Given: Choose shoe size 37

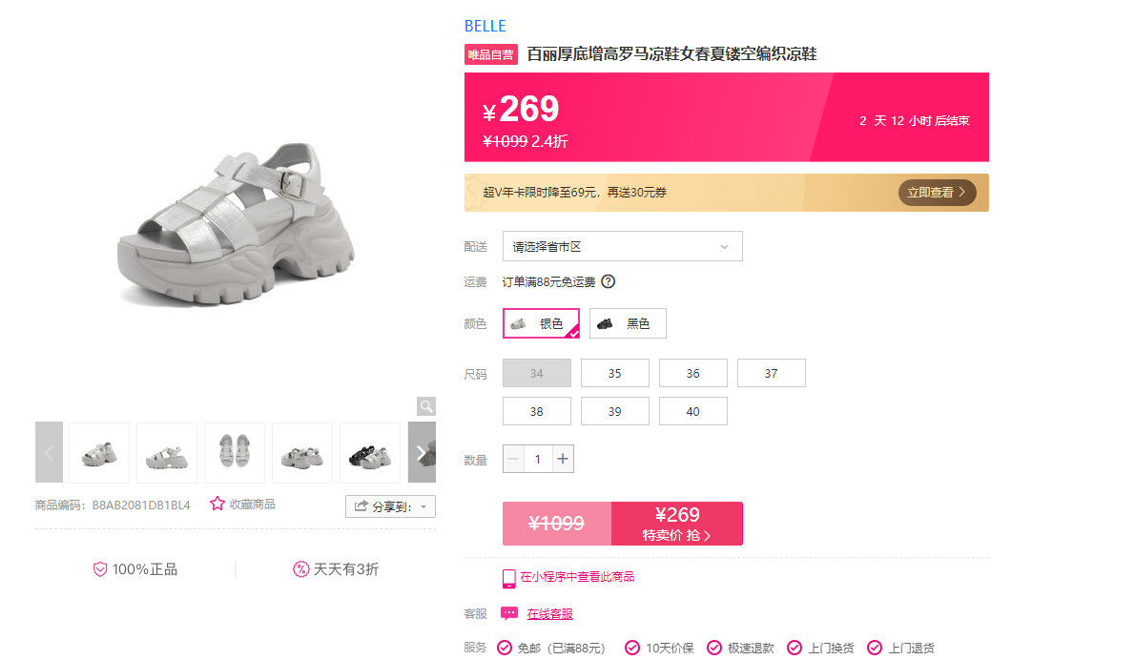Looking at the screenshot, I should click(x=771, y=374).
